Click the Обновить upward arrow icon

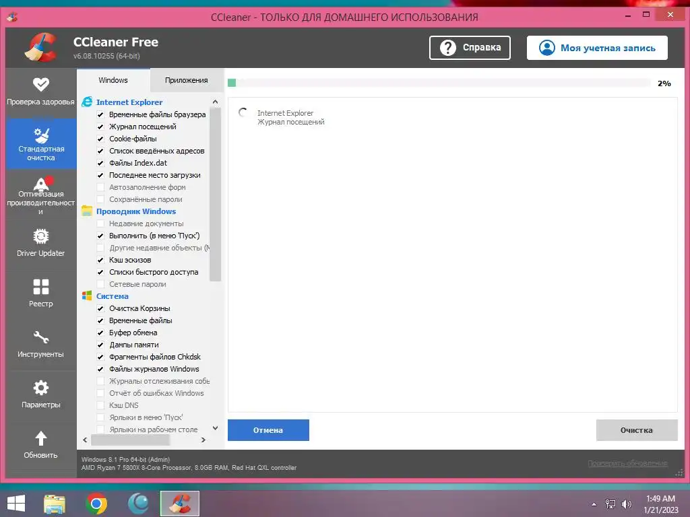tap(41, 438)
